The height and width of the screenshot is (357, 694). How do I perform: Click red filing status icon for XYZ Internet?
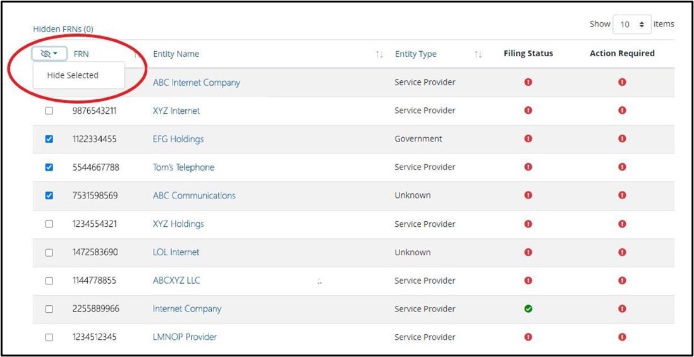528,111
